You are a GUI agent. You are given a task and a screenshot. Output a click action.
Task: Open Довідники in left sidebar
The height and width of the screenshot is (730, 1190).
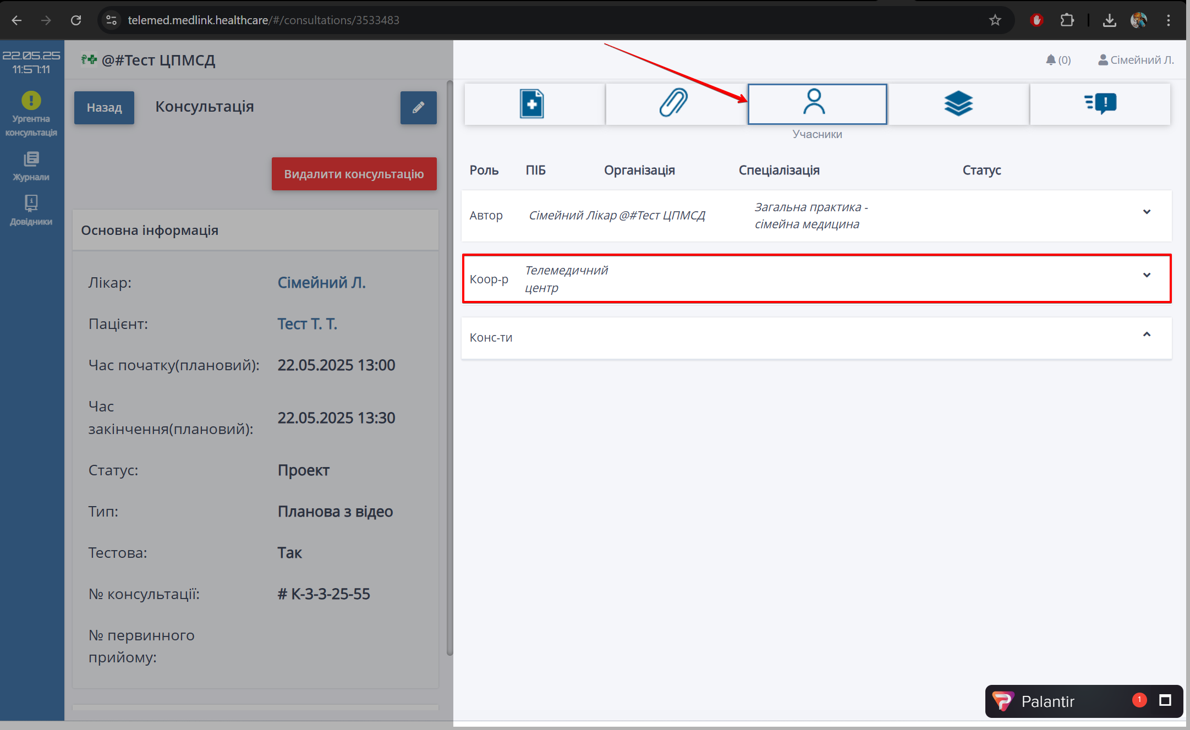tap(31, 210)
